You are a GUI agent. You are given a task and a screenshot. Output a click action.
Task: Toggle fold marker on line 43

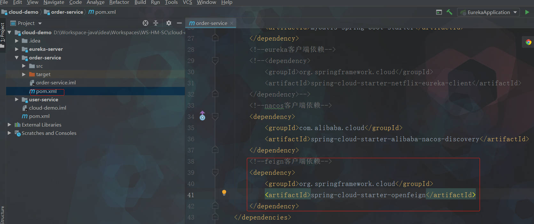pos(215,217)
